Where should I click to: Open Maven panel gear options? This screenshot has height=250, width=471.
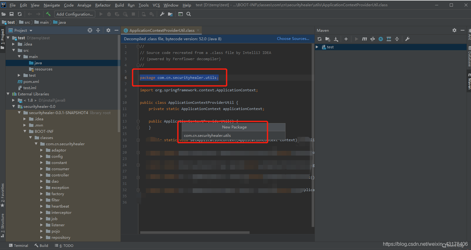(x=454, y=30)
